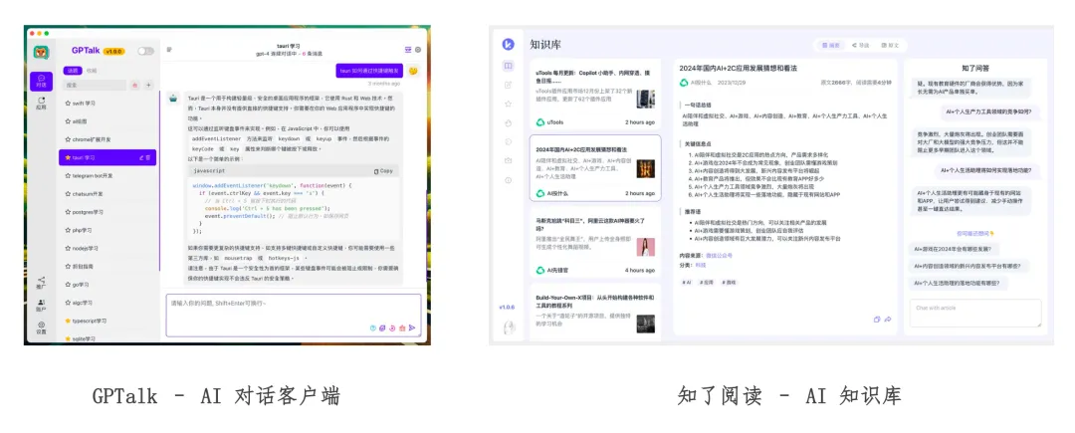The height and width of the screenshot is (433, 1075).
Task: Ask suggested question AI+个人生活助理的落地功能有哪些?
Action: [960, 283]
